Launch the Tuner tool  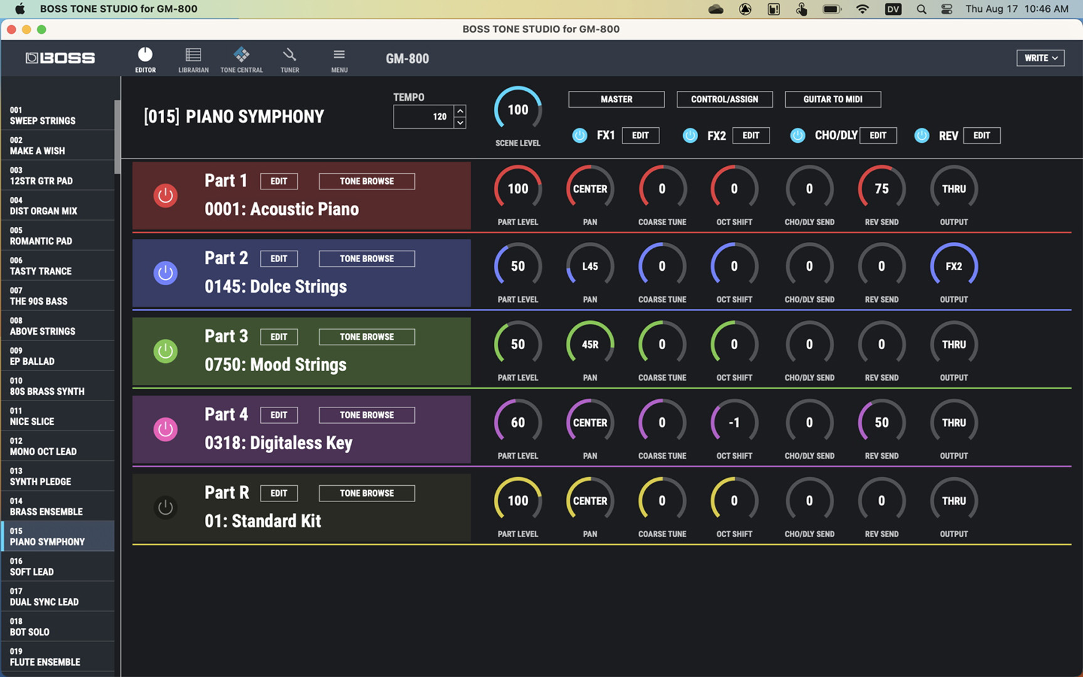[x=290, y=60]
